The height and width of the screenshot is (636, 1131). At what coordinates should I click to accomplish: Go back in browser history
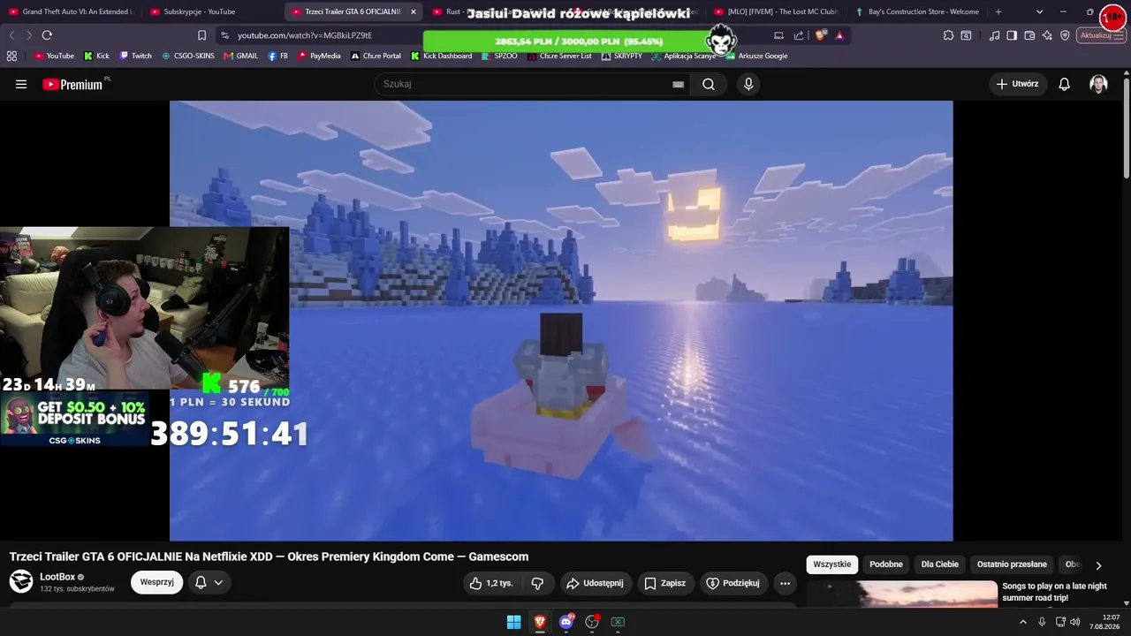click(11, 35)
